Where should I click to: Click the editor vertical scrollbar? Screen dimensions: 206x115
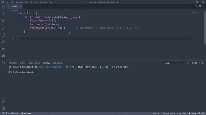(x=205, y=28)
